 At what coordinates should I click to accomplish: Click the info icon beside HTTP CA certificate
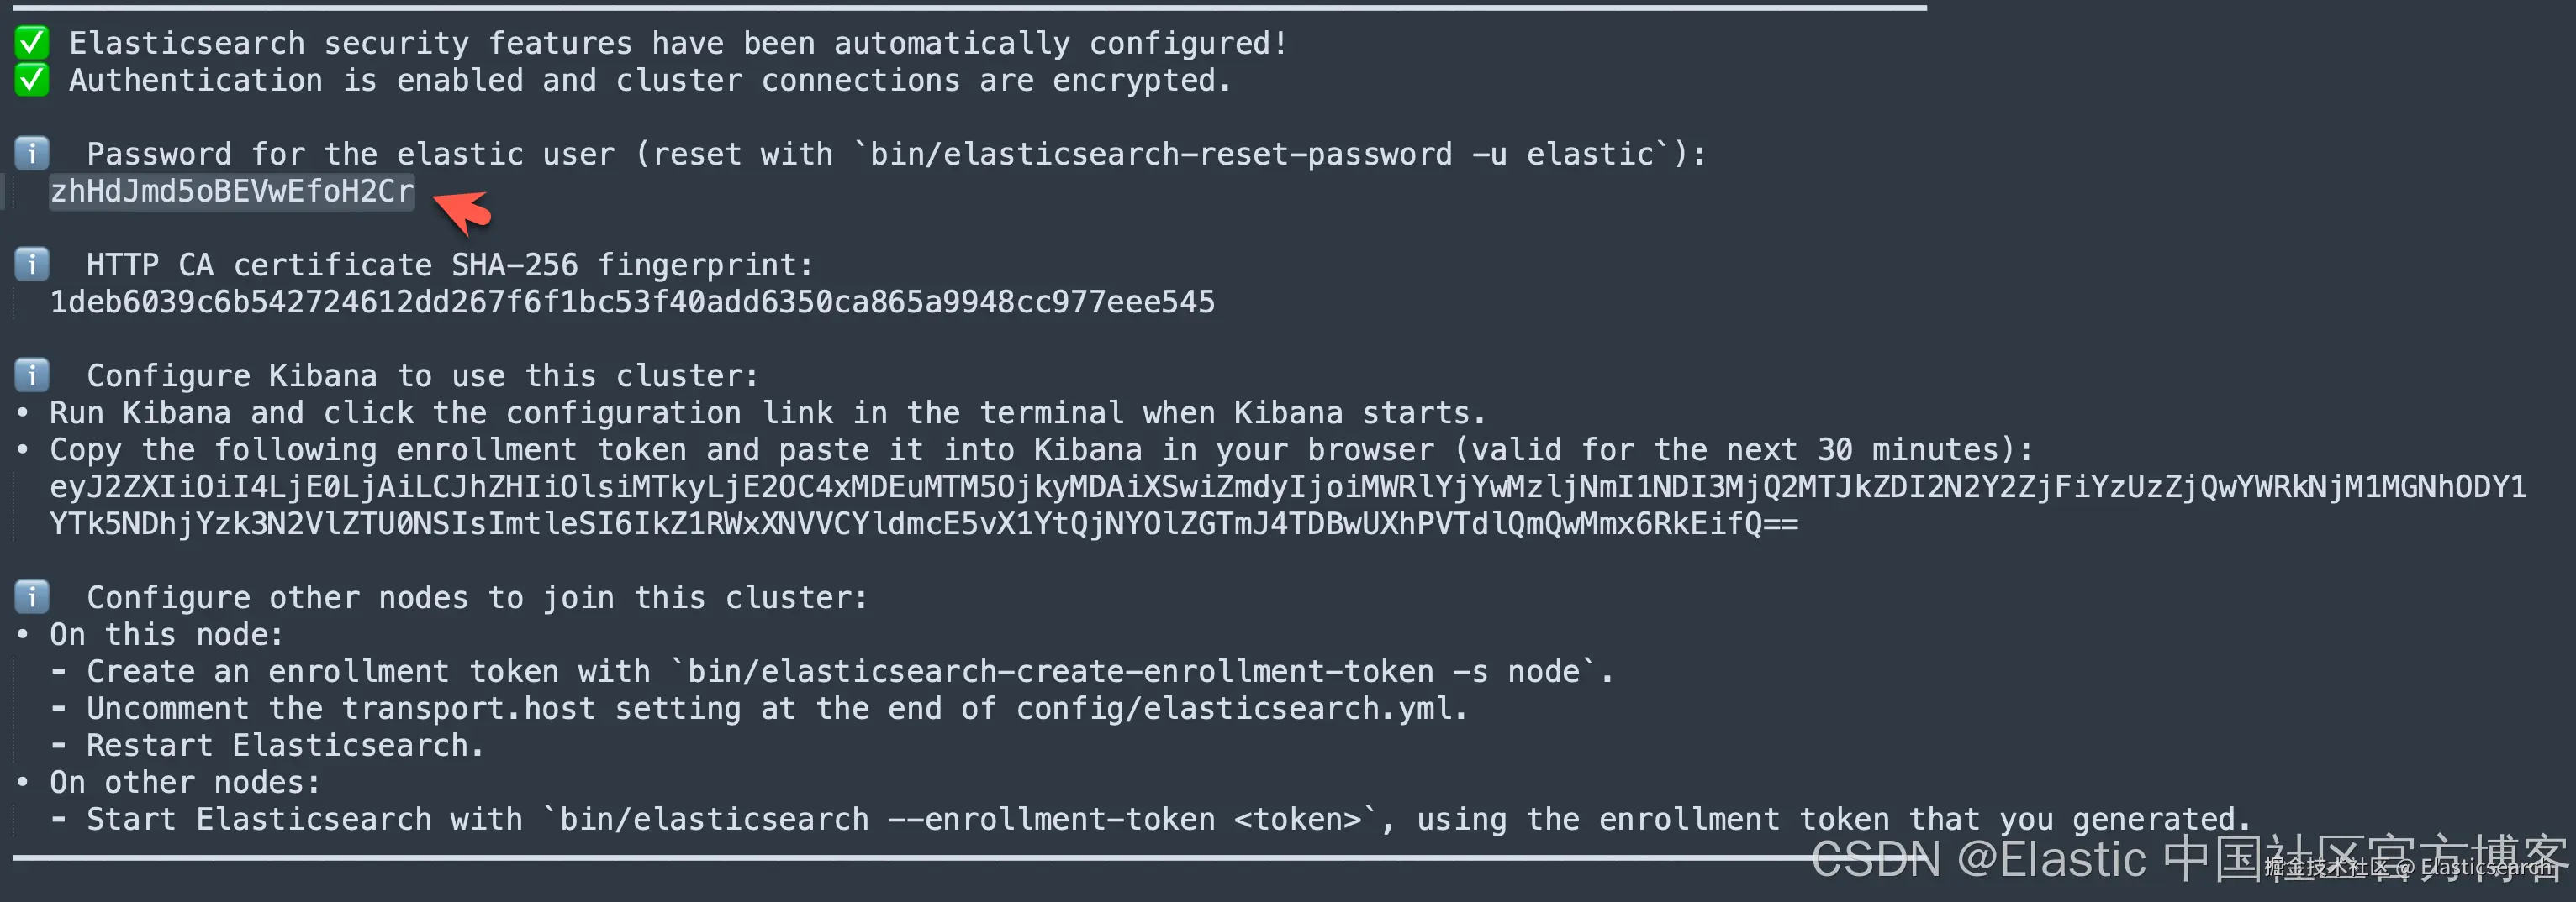(31, 265)
